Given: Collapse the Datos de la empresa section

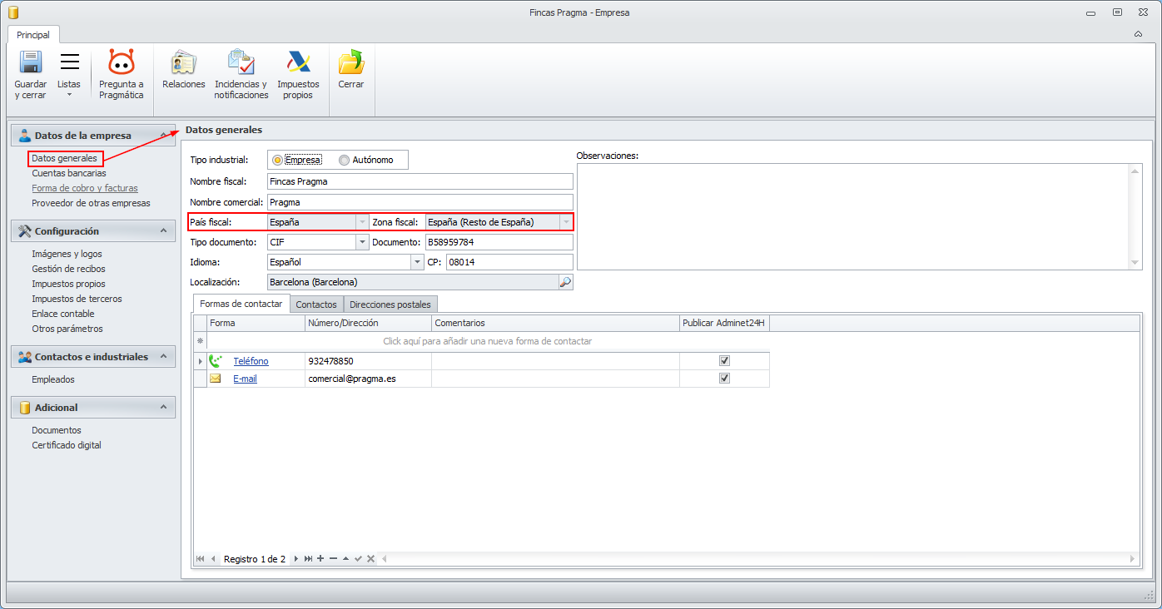Looking at the screenshot, I should [x=164, y=136].
